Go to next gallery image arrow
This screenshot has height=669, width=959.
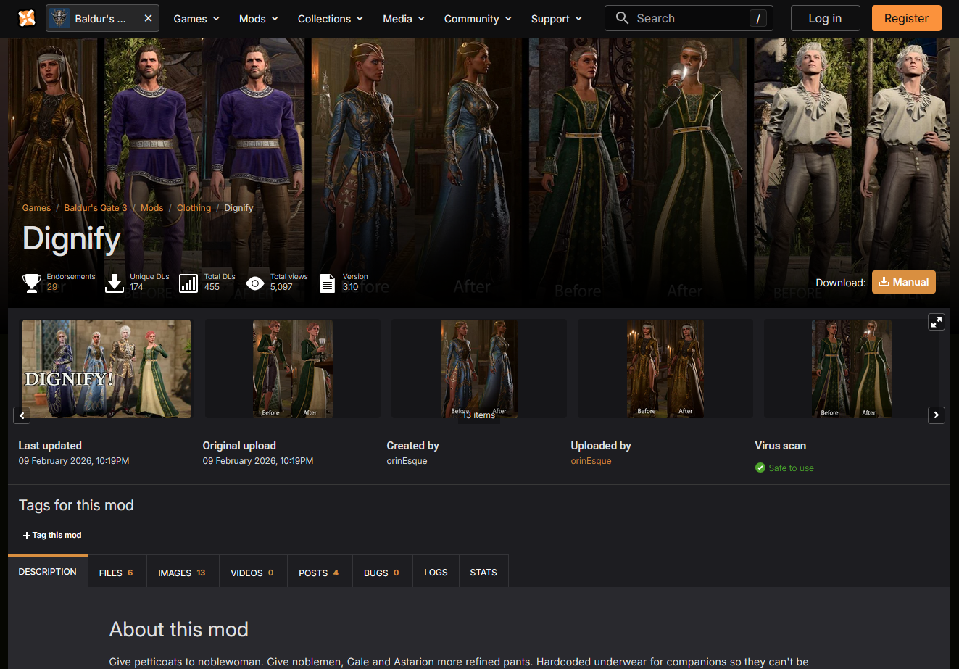[937, 415]
